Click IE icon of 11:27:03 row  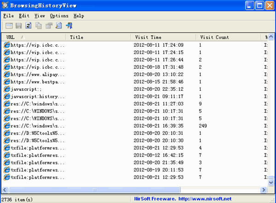coord(7,104)
